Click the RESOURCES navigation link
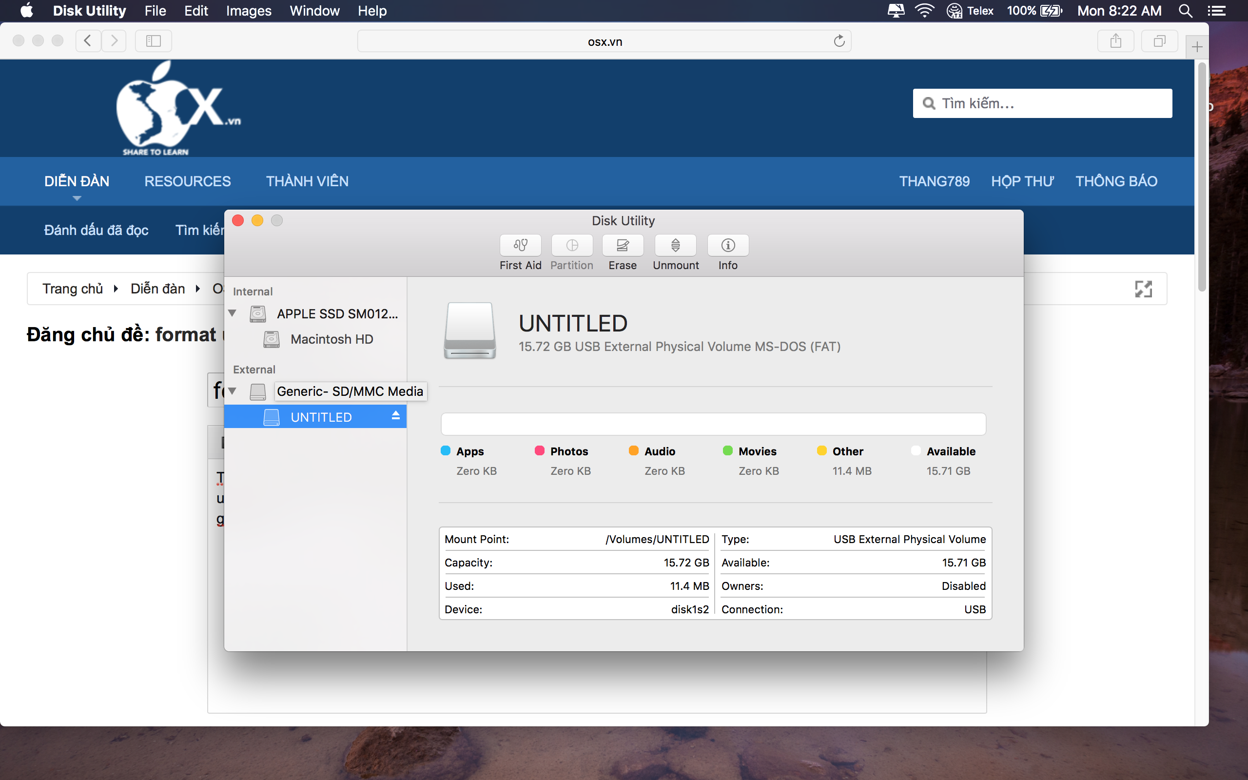1248x780 pixels. [187, 181]
